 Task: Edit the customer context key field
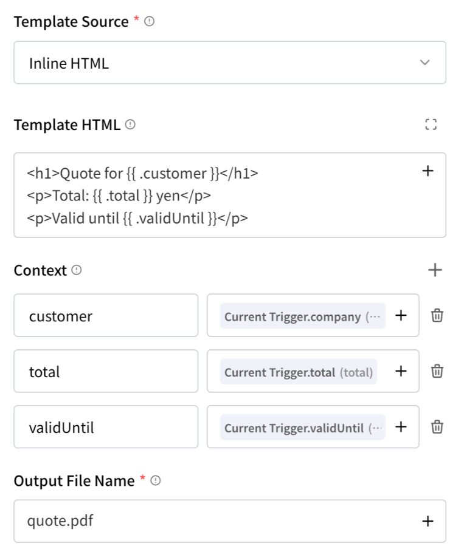pyautogui.click(x=106, y=315)
